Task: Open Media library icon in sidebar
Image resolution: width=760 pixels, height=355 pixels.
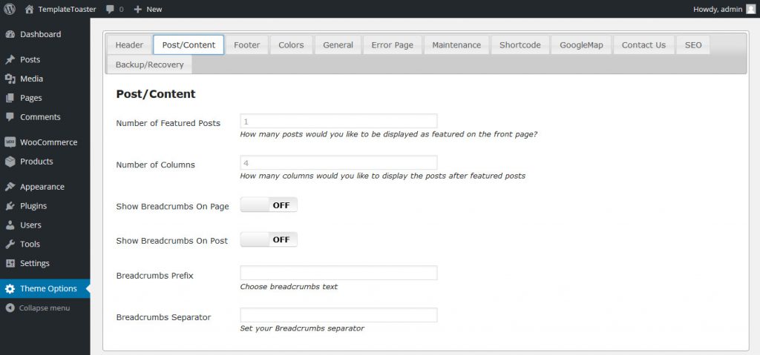Action: [x=10, y=79]
